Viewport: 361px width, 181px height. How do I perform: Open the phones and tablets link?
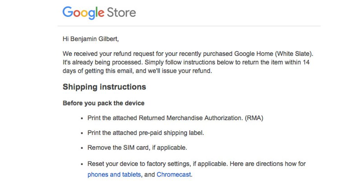(x=114, y=175)
